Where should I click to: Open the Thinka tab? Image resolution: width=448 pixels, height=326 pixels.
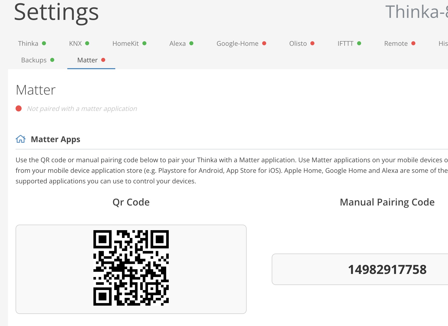28,44
